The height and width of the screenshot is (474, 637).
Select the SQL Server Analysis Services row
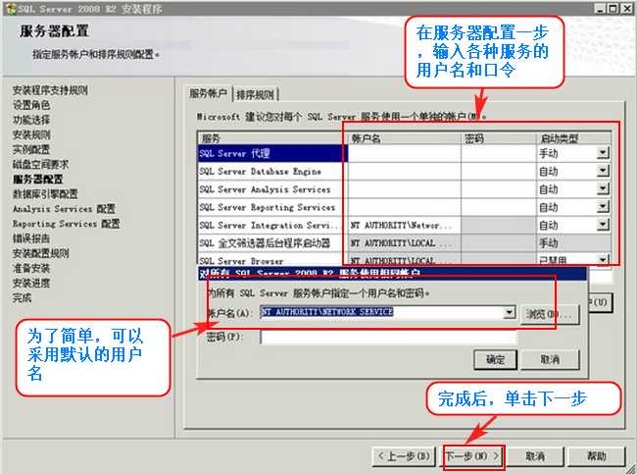click(x=271, y=189)
